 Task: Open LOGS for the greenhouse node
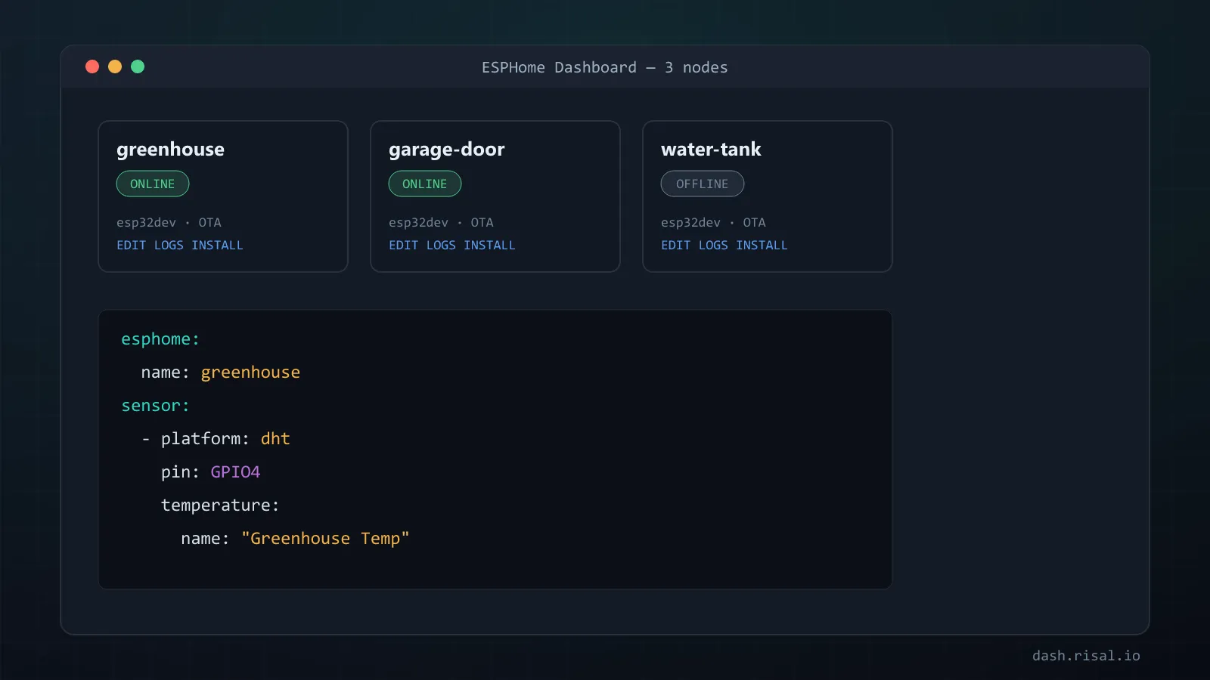tap(169, 245)
